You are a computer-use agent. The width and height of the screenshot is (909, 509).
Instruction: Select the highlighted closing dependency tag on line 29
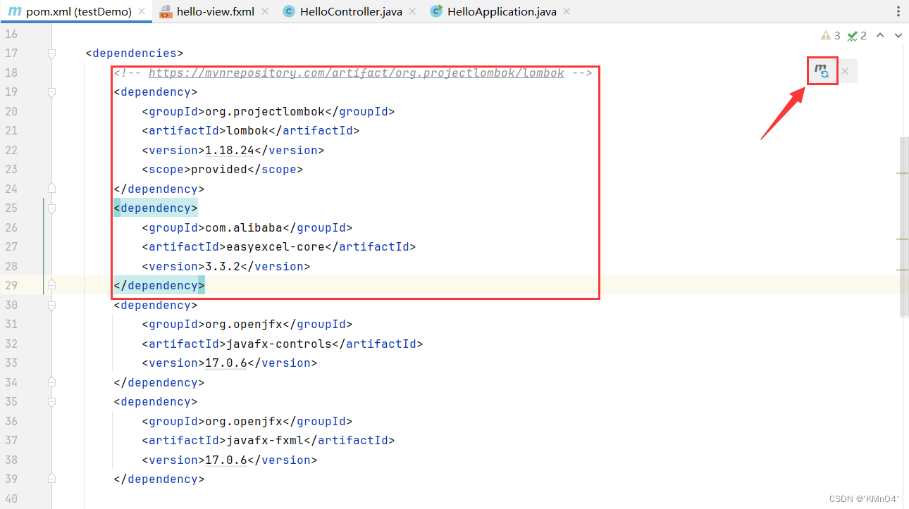pyautogui.click(x=157, y=285)
